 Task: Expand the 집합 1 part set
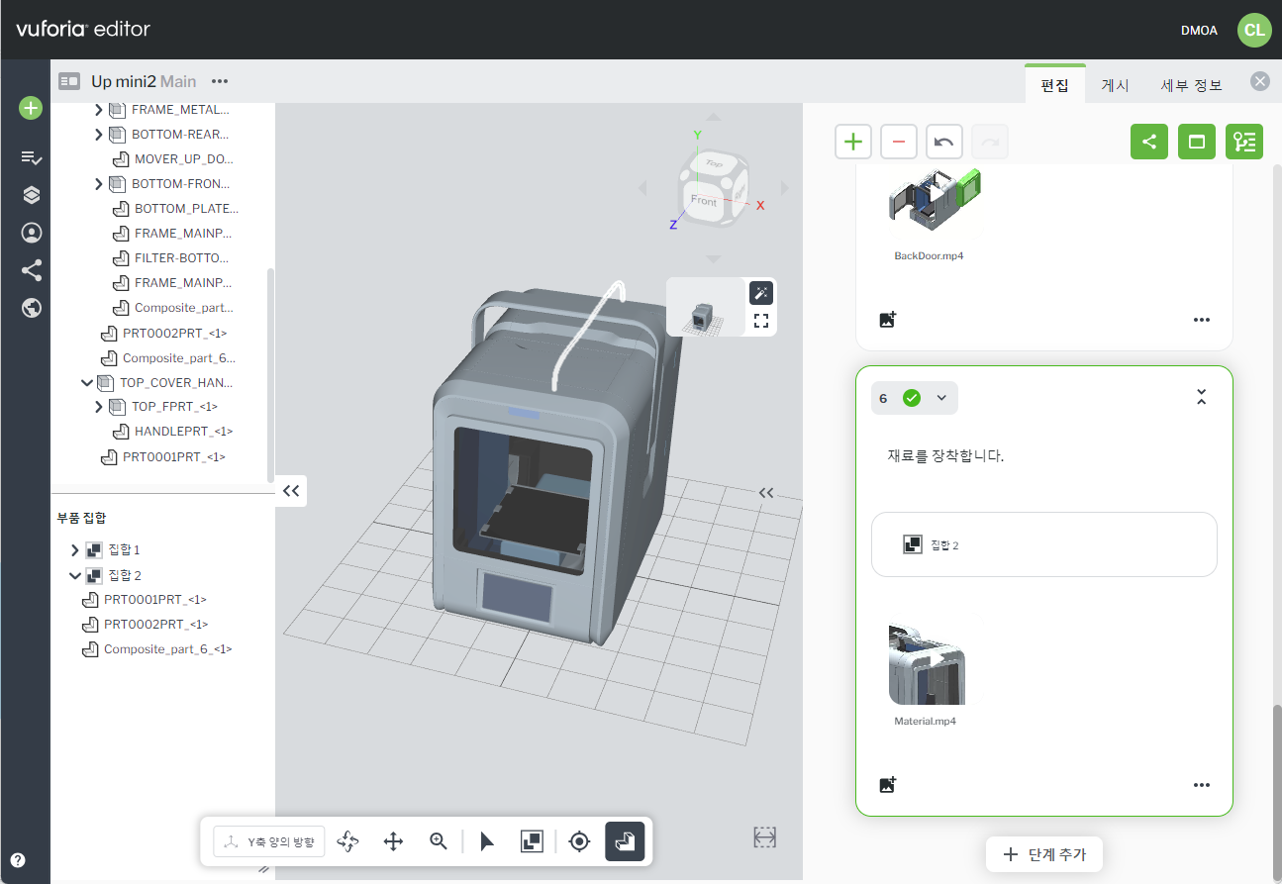[75, 549]
